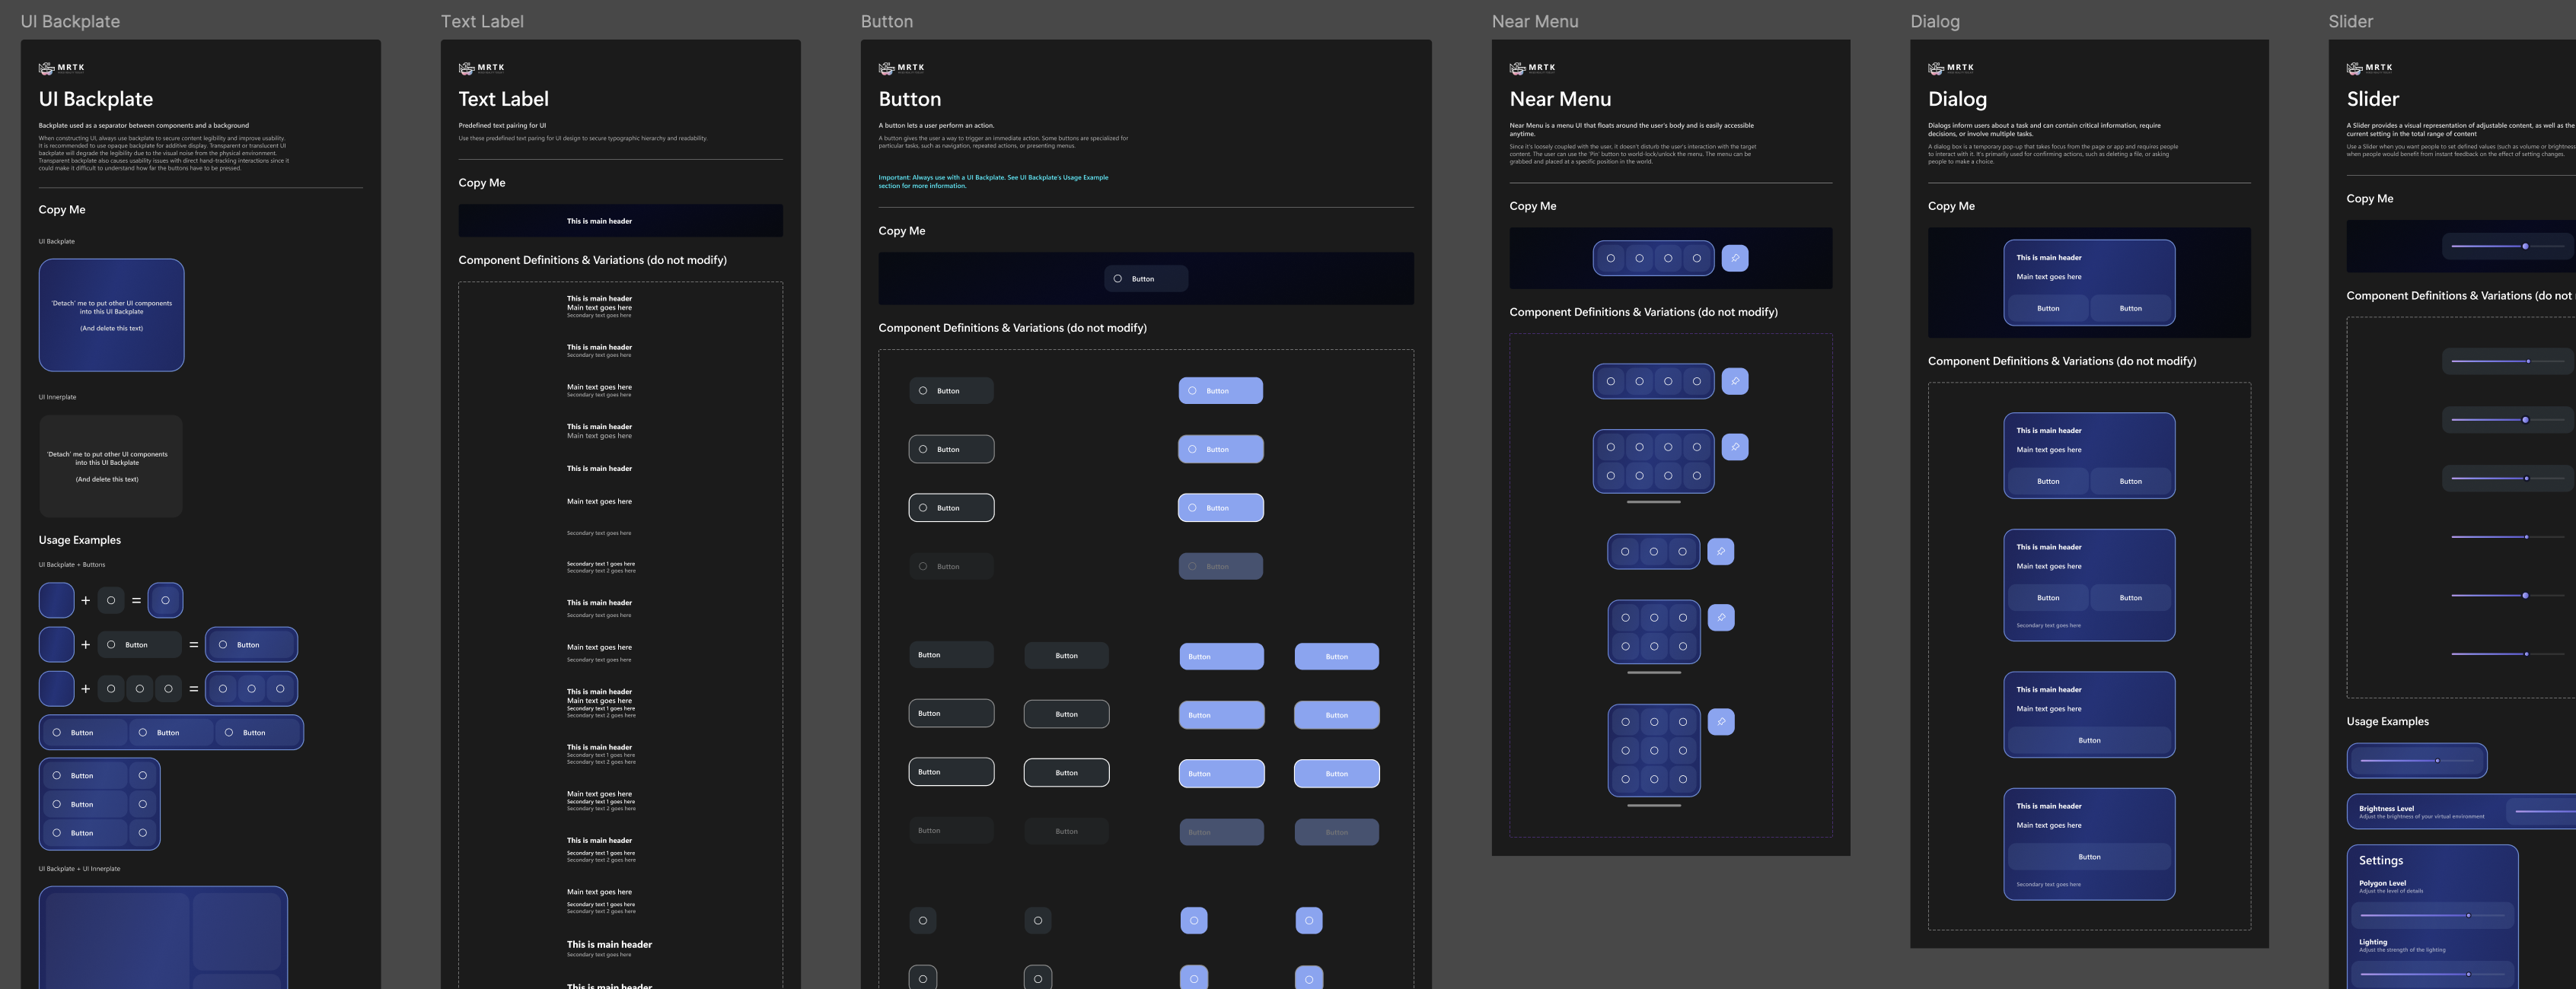Click the MRTK logo above the UI Backplate heading
This screenshot has height=989, width=2576.
tap(61, 68)
